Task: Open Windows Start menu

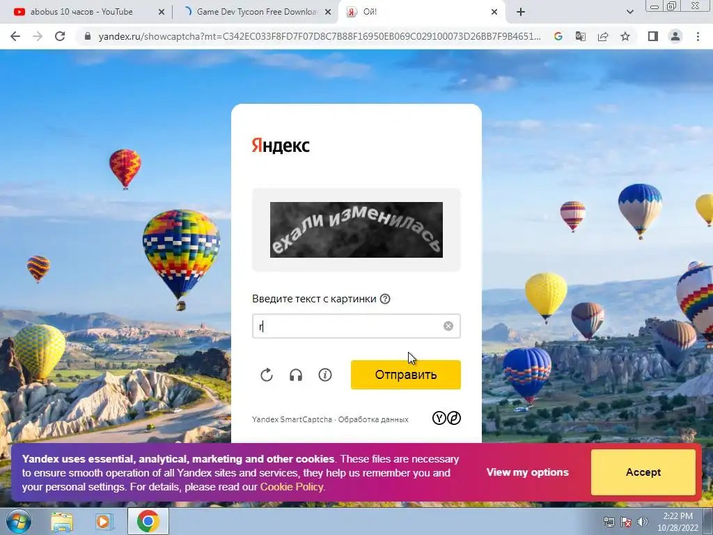Action: (19, 521)
